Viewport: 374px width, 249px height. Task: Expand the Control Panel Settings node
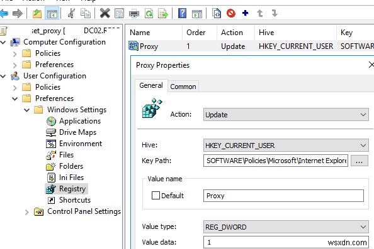point(26,212)
